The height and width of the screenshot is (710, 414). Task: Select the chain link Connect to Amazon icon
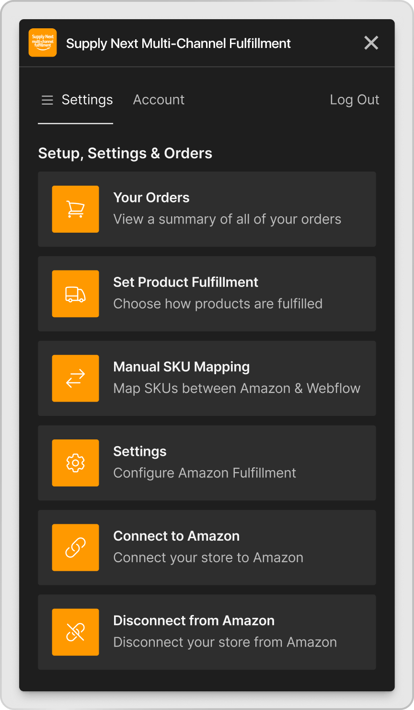pos(75,547)
